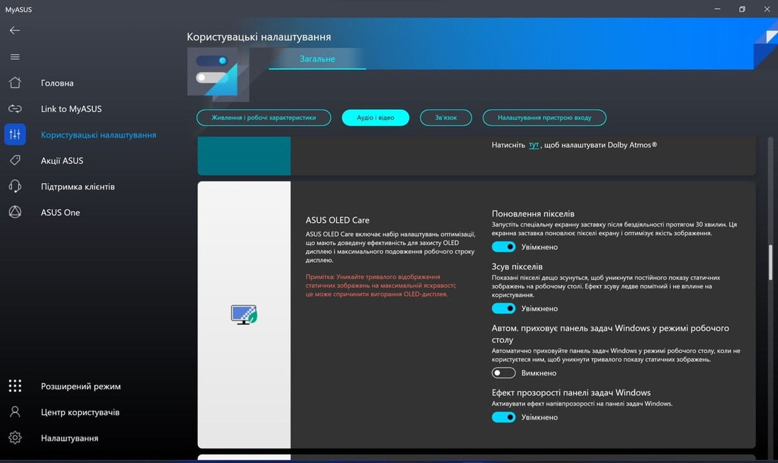Click the Акції ASUS tag icon

(15, 160)
